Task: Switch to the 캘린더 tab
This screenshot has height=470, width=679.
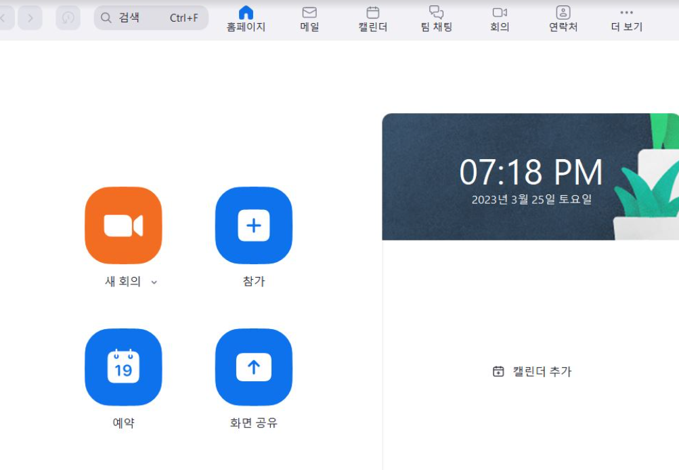Action: 373,19
